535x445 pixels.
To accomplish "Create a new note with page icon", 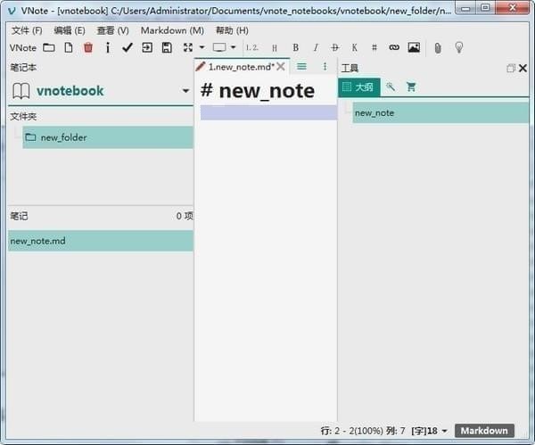I will click(69, 47).
